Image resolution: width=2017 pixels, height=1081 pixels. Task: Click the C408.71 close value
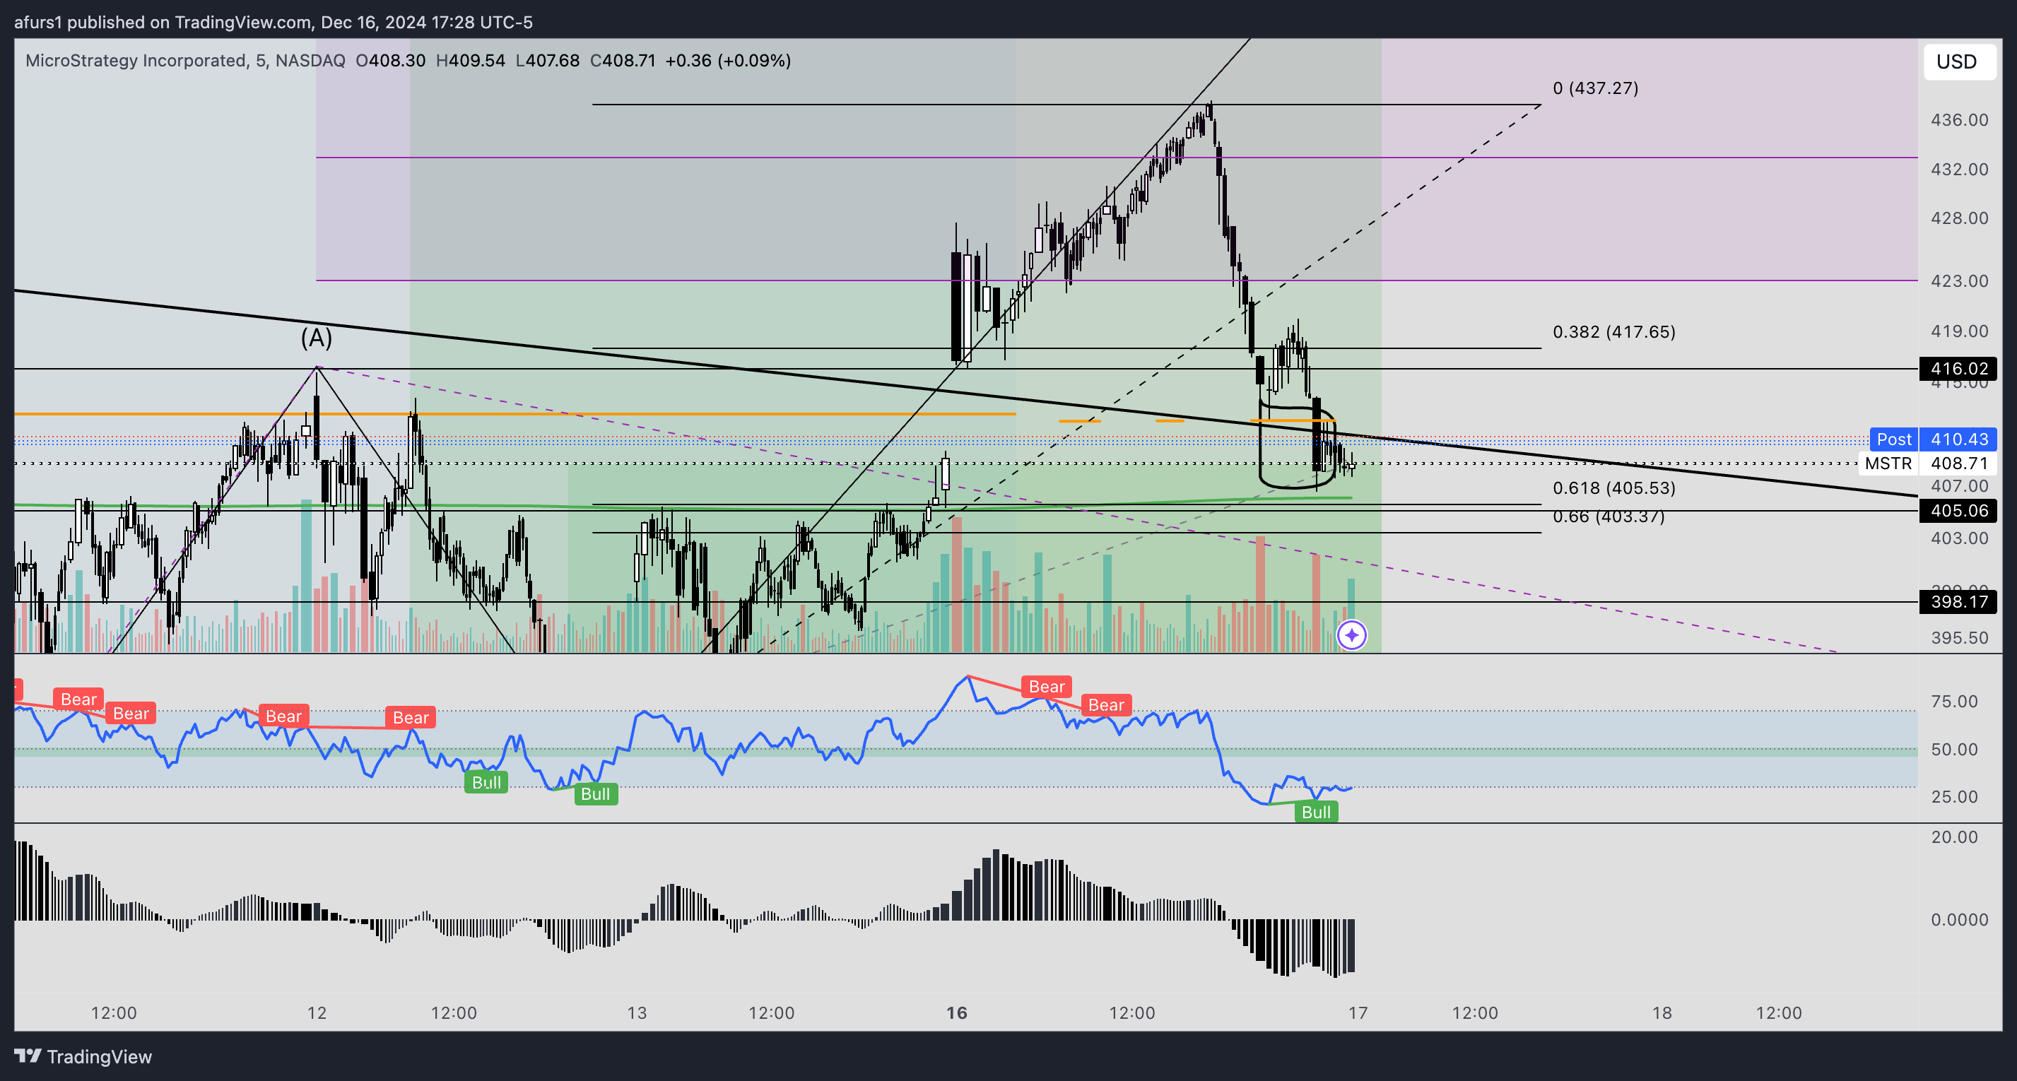pyautogui.click(x=623, y=60)
